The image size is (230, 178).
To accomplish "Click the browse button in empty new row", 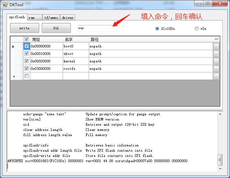I will (216, 76).
